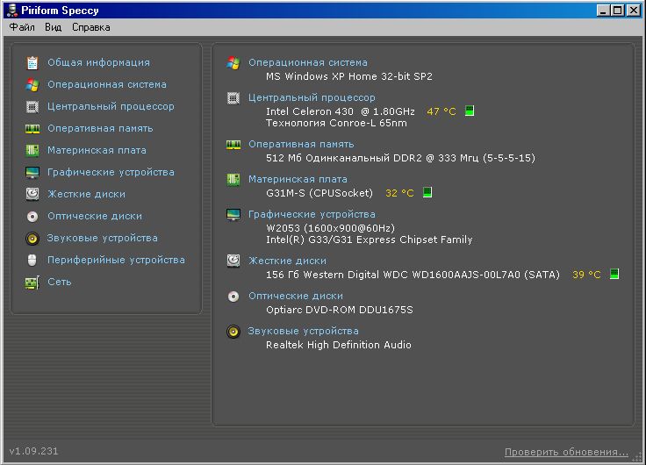The image size is (646, 465).
Task: Open the Вид menu
Action: 54,27
